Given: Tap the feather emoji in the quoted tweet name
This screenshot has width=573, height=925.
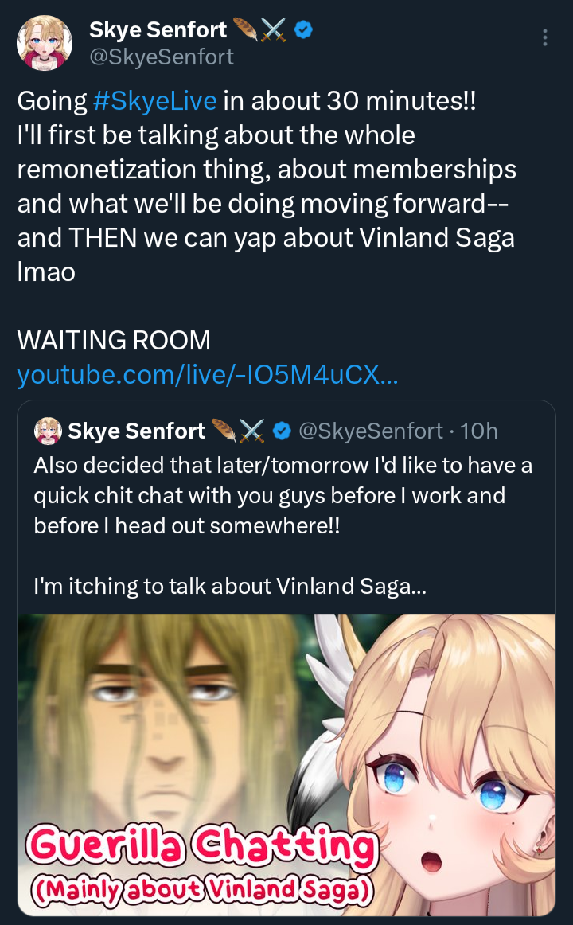Looking at the screenshot, I should [224, 431].
